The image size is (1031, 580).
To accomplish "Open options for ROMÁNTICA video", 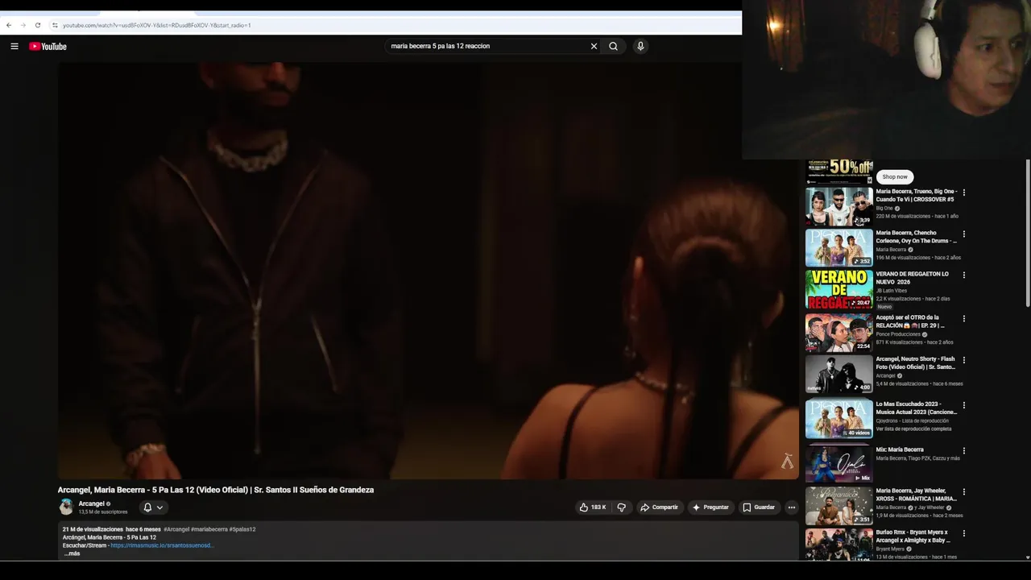I will point(963,492).
